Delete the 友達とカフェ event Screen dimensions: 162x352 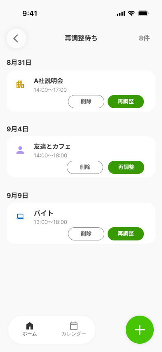[x=85, y=167]
